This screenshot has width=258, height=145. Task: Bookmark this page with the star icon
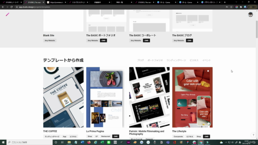(x=231, y=7)
